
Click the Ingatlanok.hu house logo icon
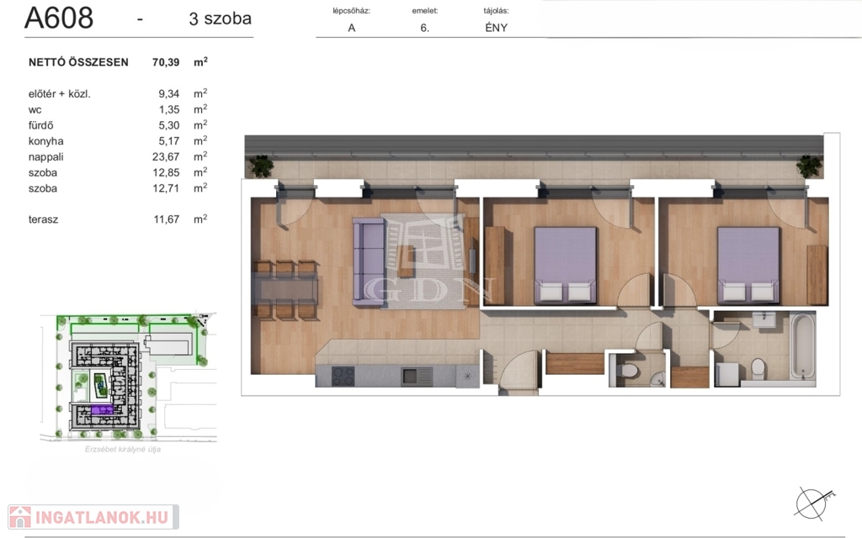[x=19, y=517]
